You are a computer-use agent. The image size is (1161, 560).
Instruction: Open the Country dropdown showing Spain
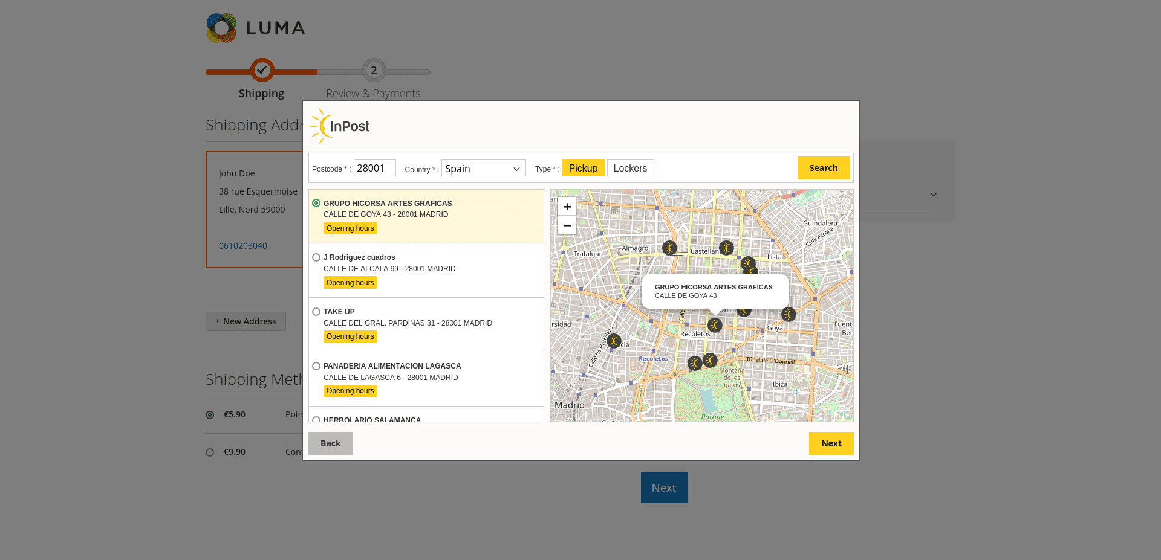483,169
